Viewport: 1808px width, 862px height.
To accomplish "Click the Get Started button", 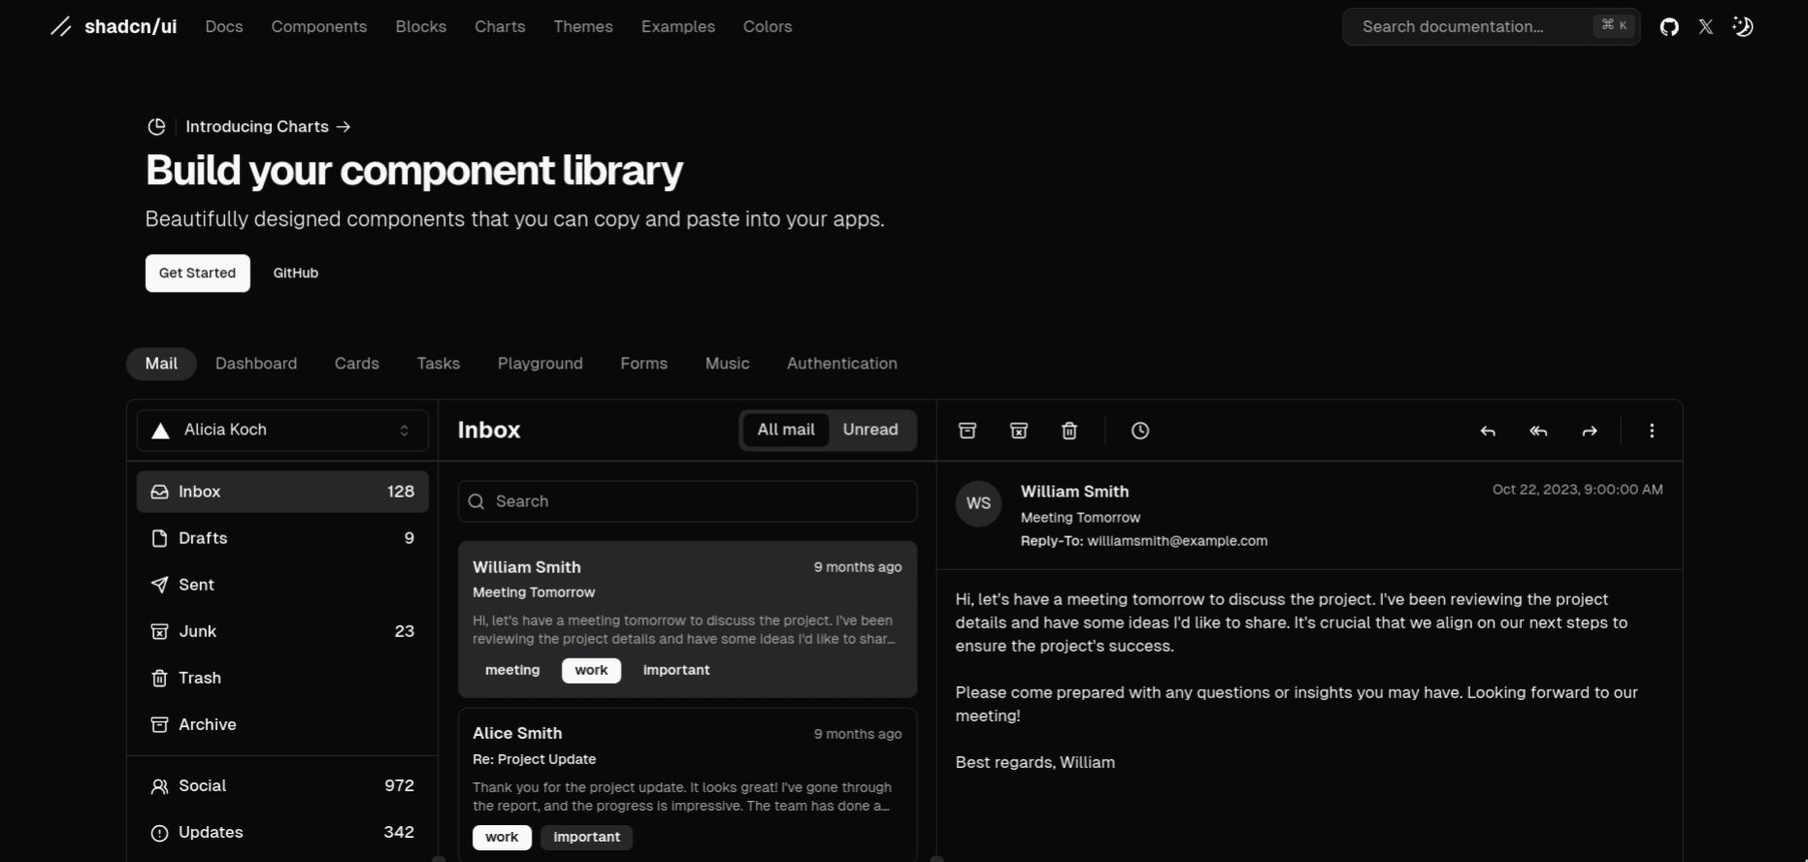I will (x=198, y=273).
